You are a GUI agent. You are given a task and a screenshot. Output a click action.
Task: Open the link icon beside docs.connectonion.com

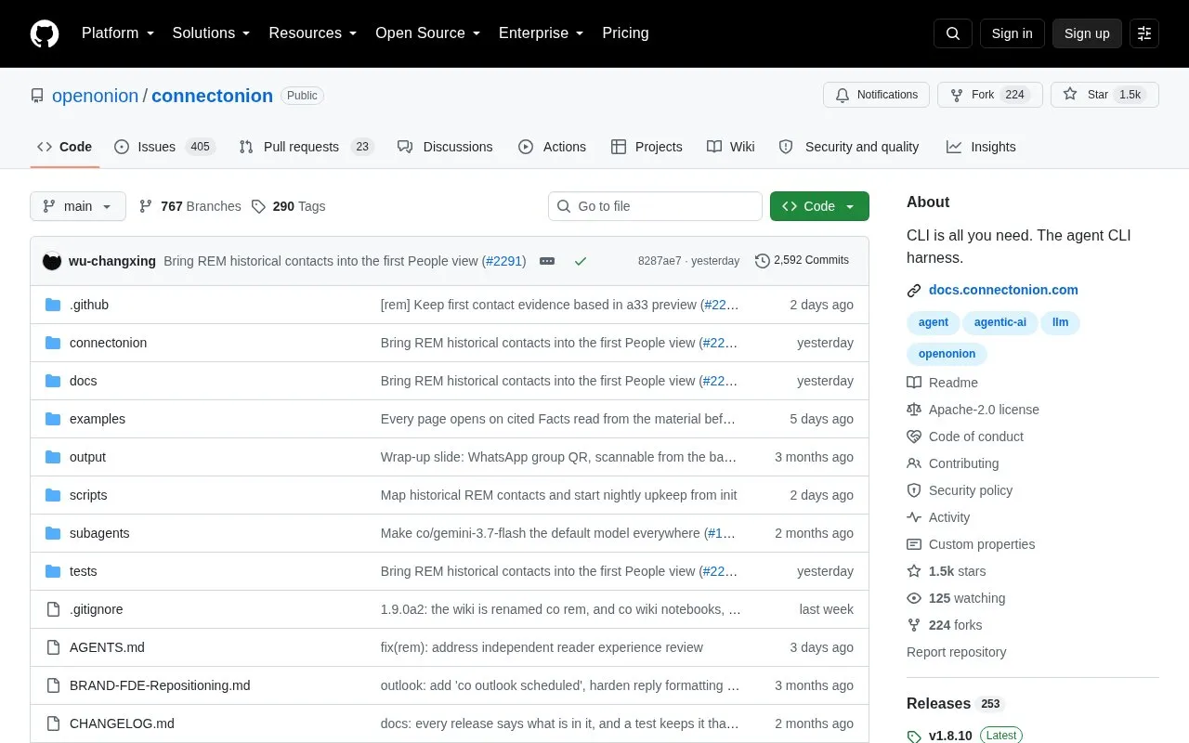tap(914, 291)
